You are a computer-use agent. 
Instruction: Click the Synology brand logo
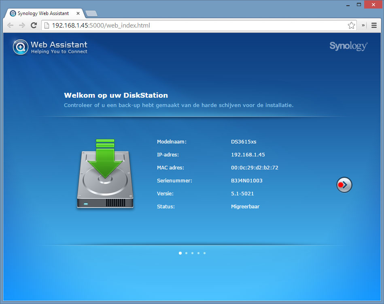[x=348, y=46]
